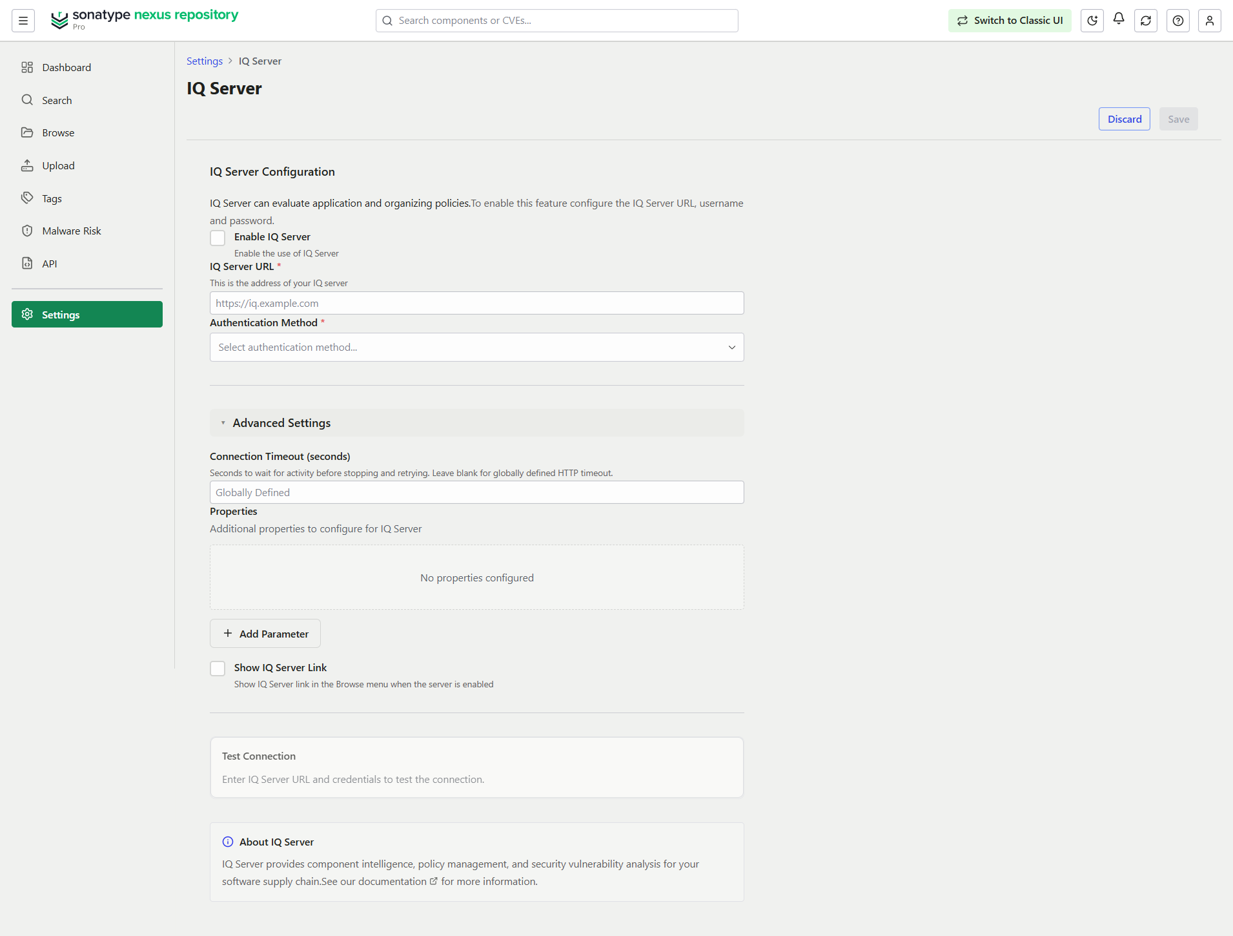Check the Show IQ Server Link box
Image resolution: width=1233 pixels, height=936 pixels.
218,668
